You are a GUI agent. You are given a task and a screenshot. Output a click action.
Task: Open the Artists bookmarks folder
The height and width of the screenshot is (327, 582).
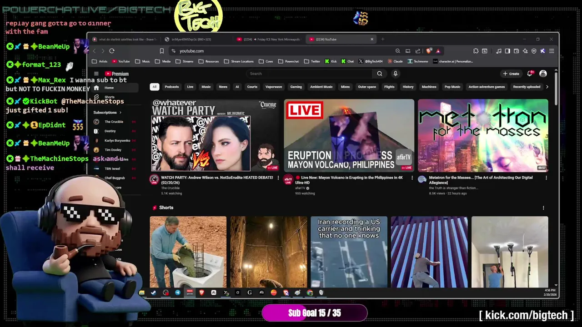coord(100,61)
